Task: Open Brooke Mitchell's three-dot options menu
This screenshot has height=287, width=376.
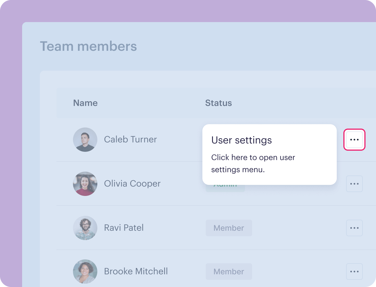Action: click(x=354, y=272)
